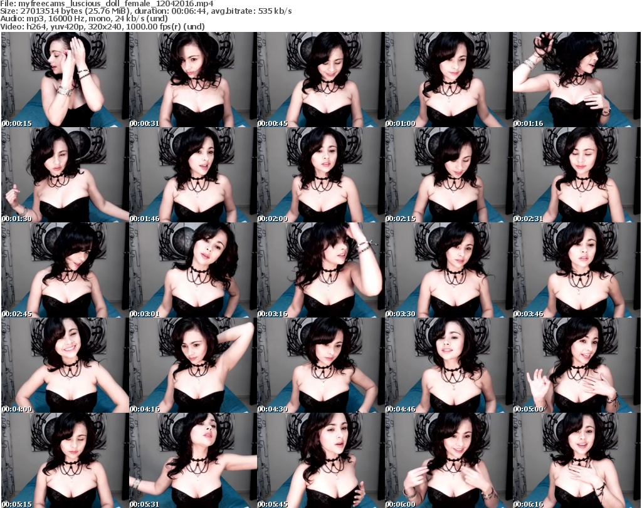The height and width of the screenshot is (508, 642).
Task: Select the frame marked 00:00:31
Action: pos(193,80)
